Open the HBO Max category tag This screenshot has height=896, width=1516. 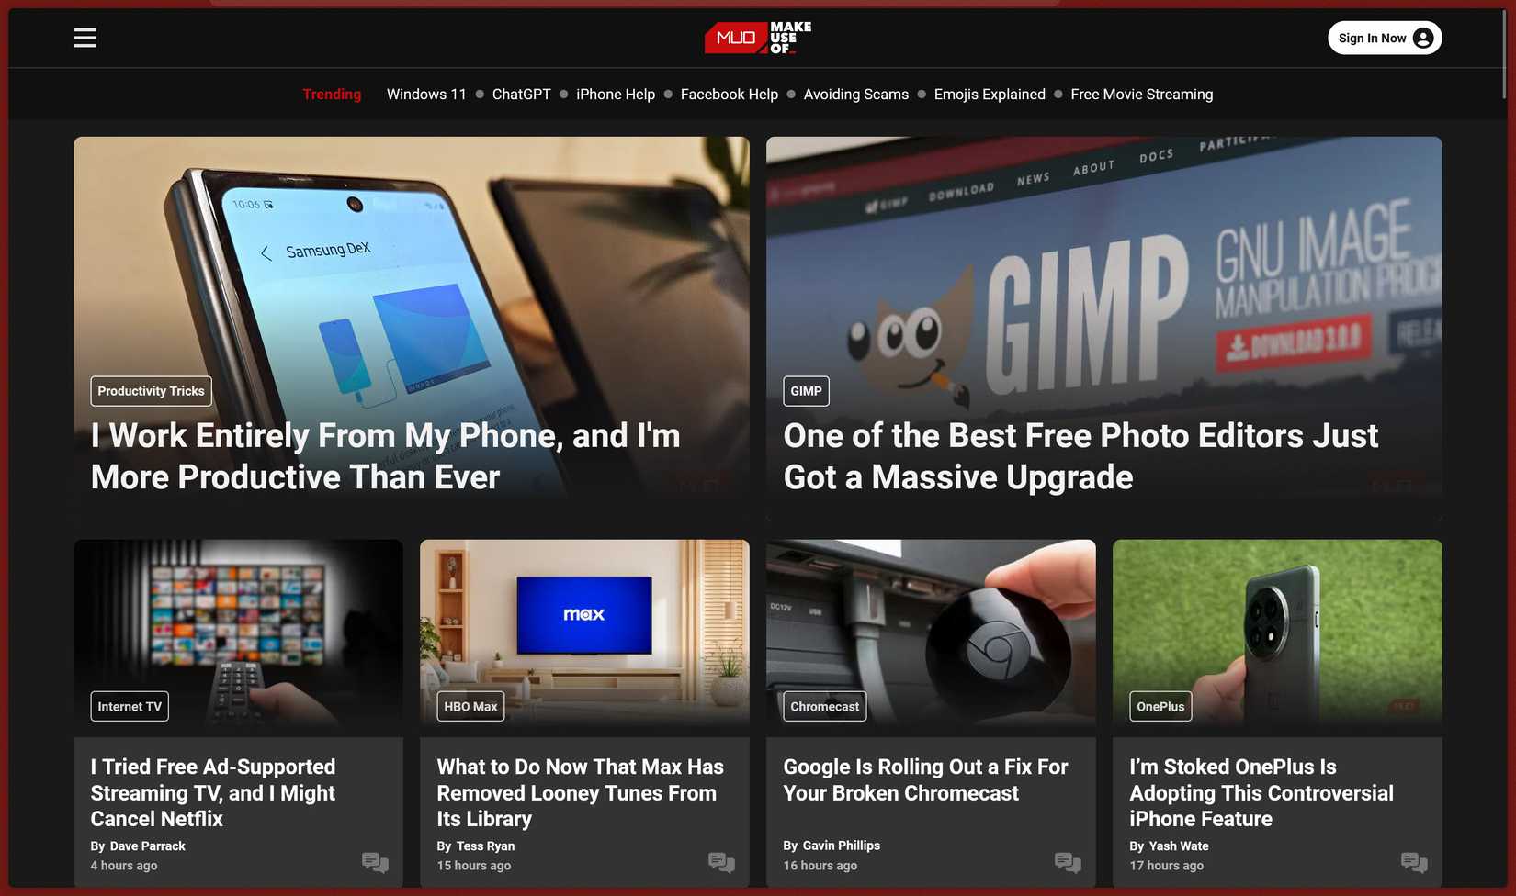(x=470, y=706)
